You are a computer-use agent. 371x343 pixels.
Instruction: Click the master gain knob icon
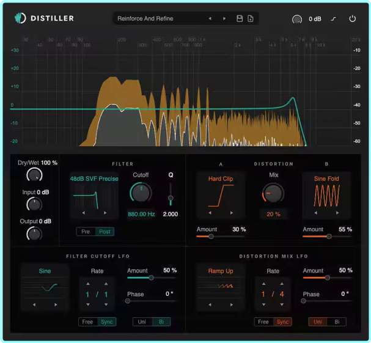297,19
